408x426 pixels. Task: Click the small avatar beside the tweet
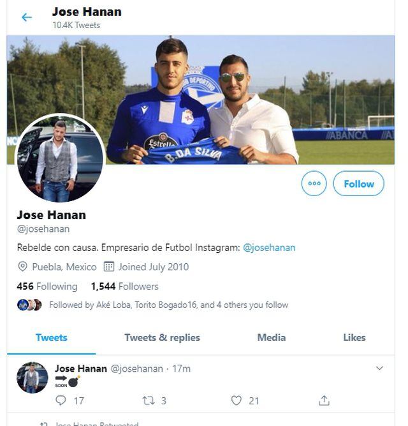(32, 377)
